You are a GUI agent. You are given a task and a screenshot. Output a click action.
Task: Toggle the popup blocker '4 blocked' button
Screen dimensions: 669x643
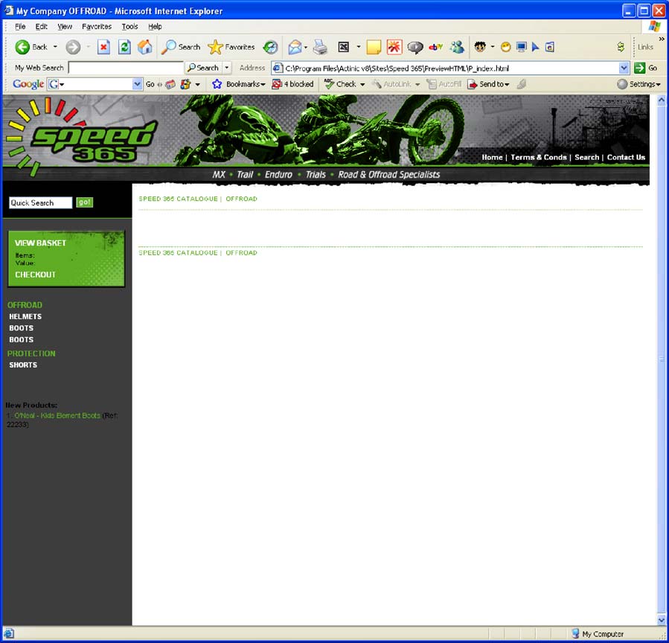tap(292, 84)
